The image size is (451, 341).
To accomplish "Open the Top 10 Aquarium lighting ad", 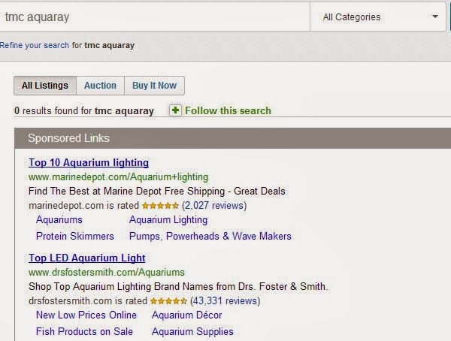I will (x=89, y=163).
